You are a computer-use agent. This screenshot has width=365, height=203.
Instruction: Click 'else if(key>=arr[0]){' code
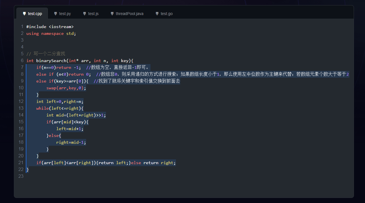click(62, 81)
